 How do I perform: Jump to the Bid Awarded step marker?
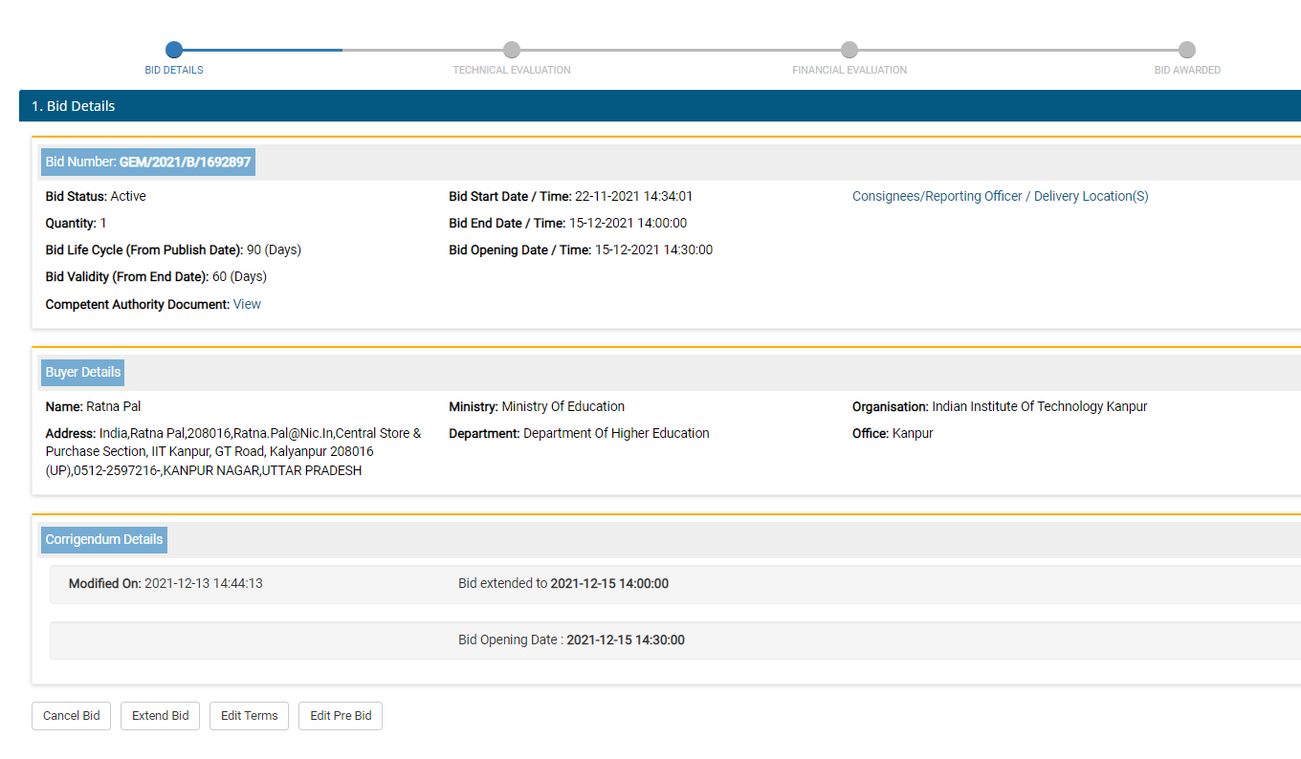click(x=1186, y=50)
